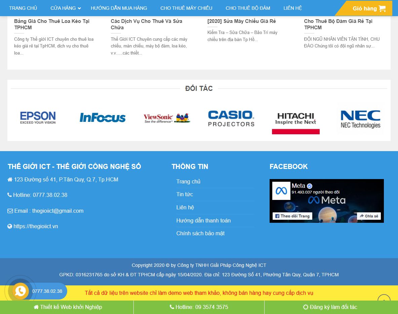Click footer link Liên hệ
The width and height of the screenshot is (398, 314).
[185, 207]
